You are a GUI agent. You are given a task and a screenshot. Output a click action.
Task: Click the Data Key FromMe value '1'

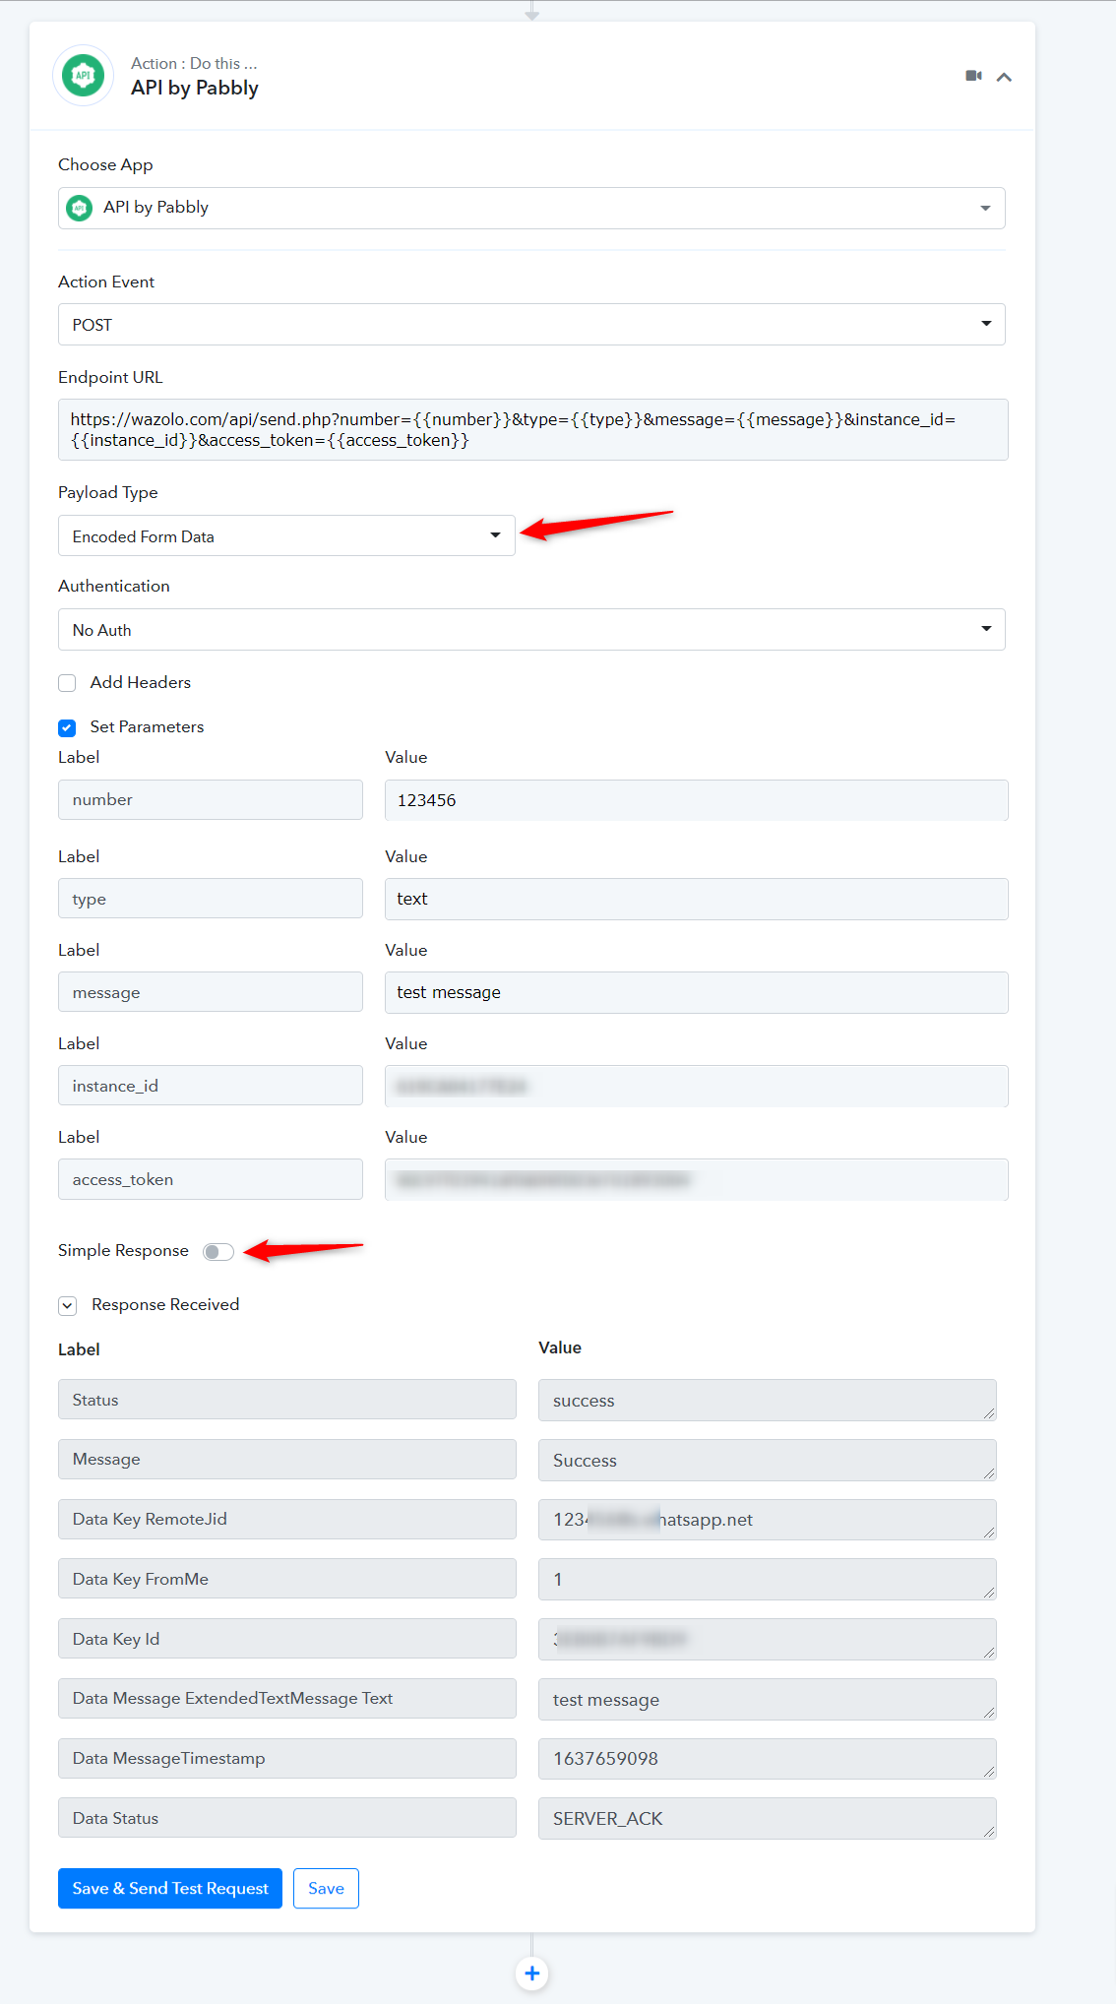768,1579
